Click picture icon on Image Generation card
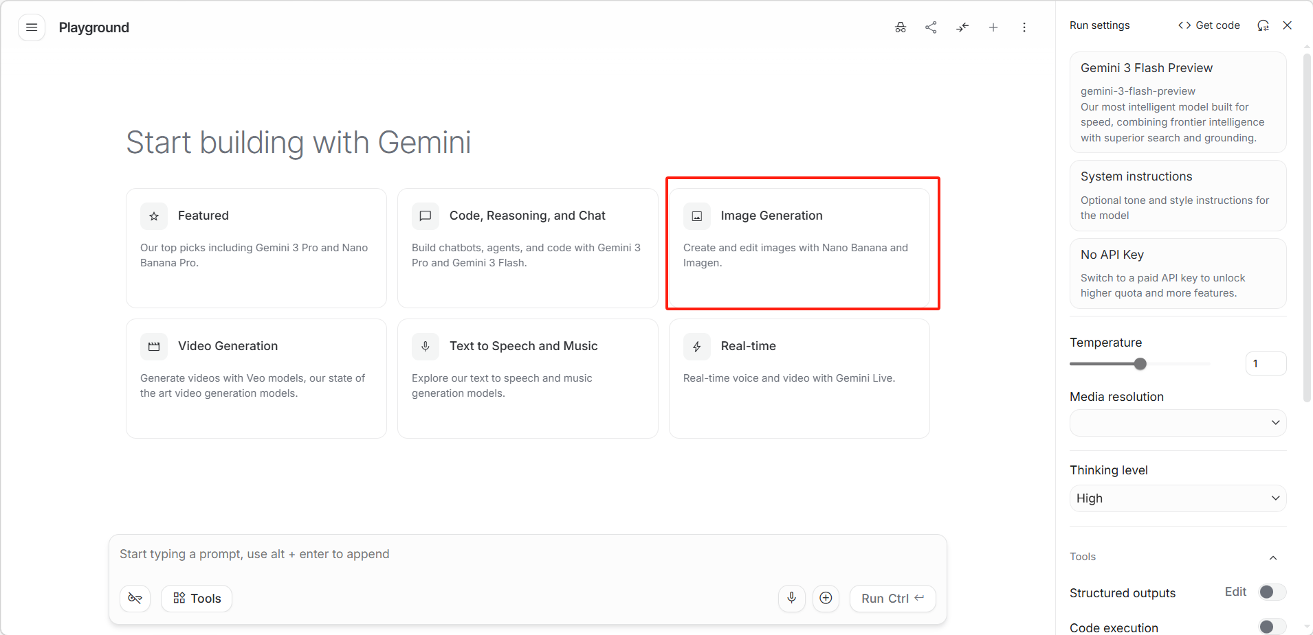 [x=697, y=216]
